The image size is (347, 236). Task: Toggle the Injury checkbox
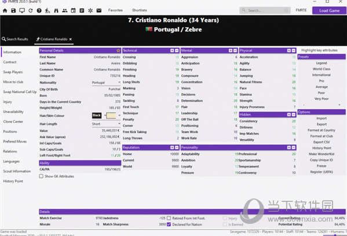click(x=225, y=218)
